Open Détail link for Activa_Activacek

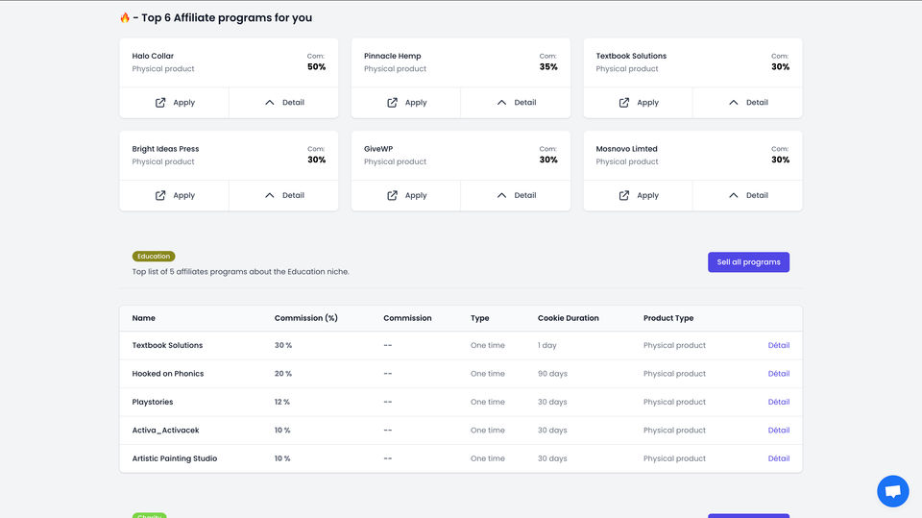(x=779, y=431)
